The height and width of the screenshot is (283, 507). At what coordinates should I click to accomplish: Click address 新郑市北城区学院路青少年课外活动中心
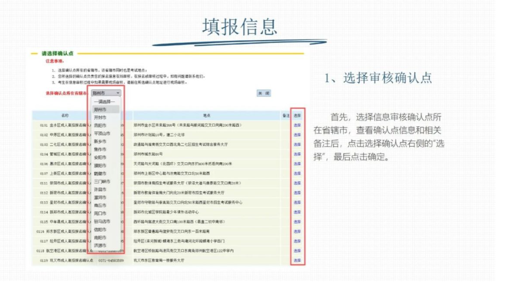point(166,212)
